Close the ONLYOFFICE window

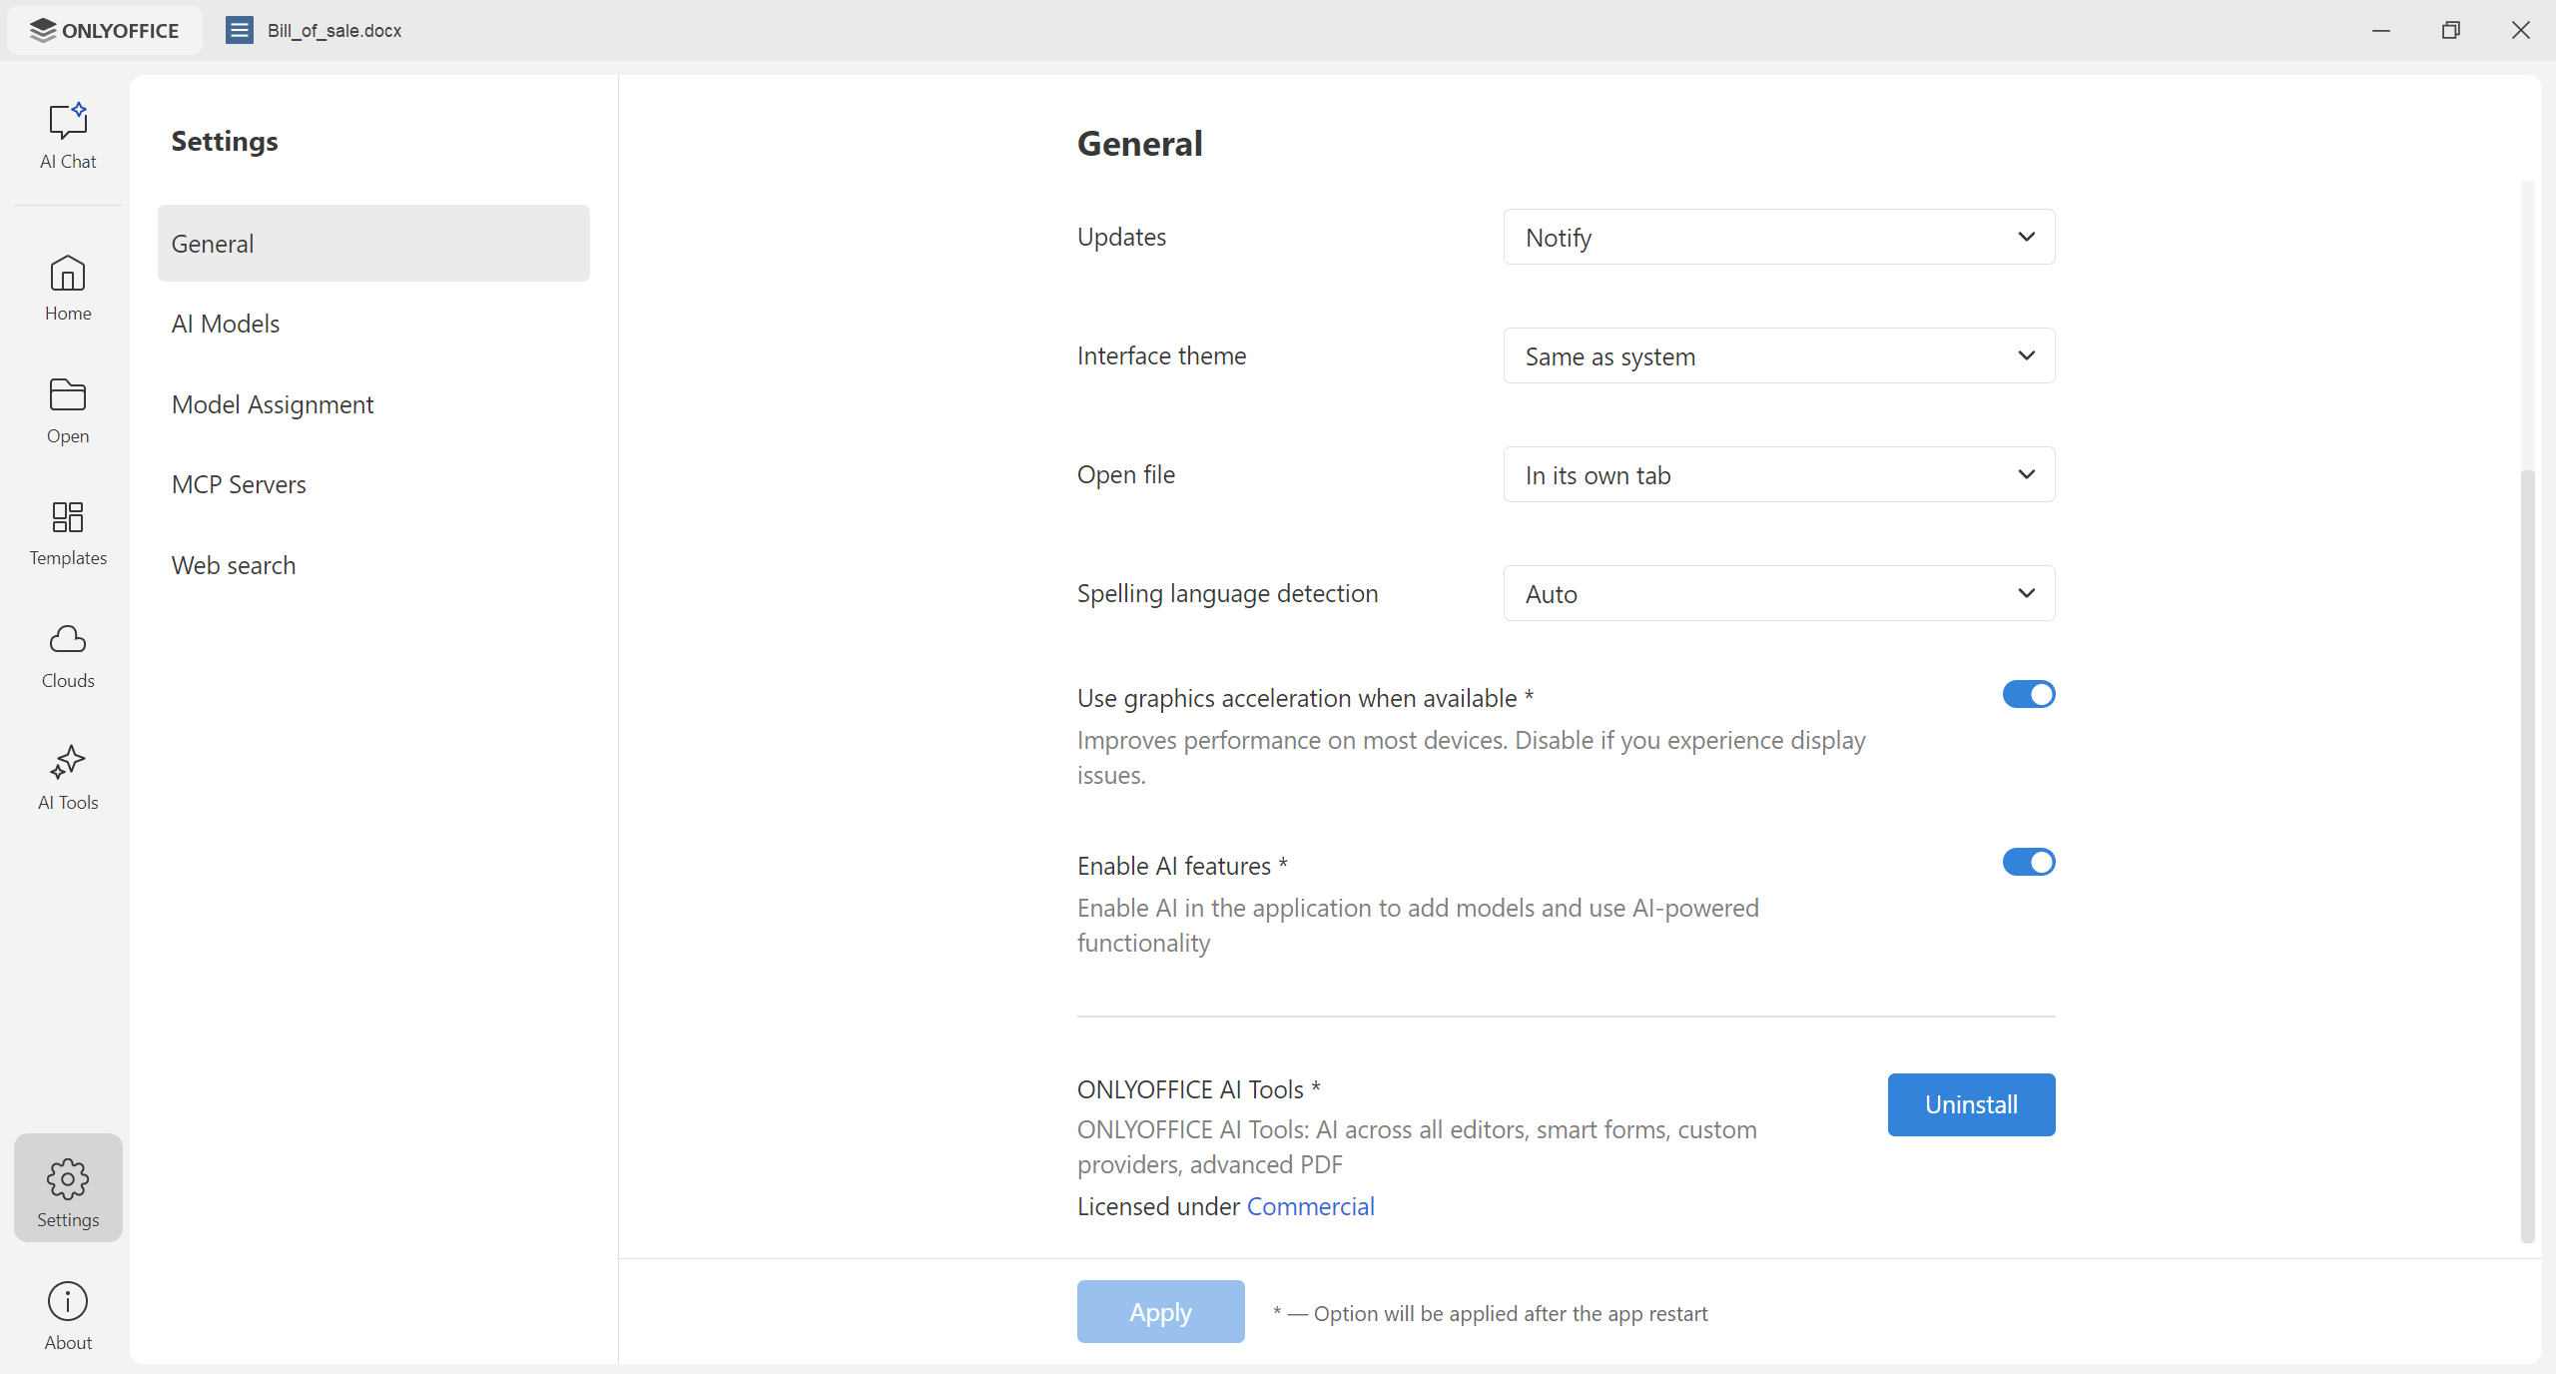(x=2521, y=30)
